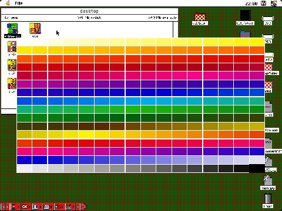Screen dimensions: 282x211
Task: Select the blue checkered folder icon
Action: click(245, 34)
